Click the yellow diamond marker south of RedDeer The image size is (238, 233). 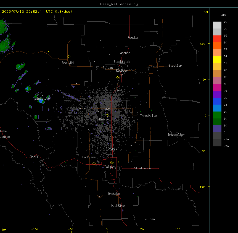pyautogui.click(x=118, y=78)
